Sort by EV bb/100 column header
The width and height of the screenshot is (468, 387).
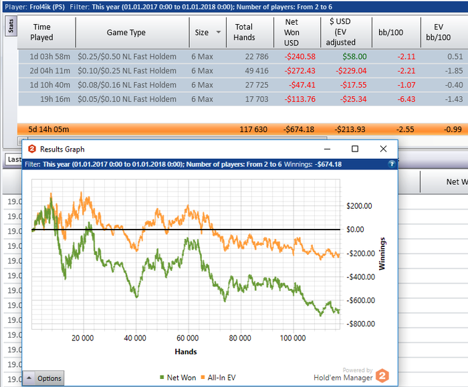pos(438,32)
